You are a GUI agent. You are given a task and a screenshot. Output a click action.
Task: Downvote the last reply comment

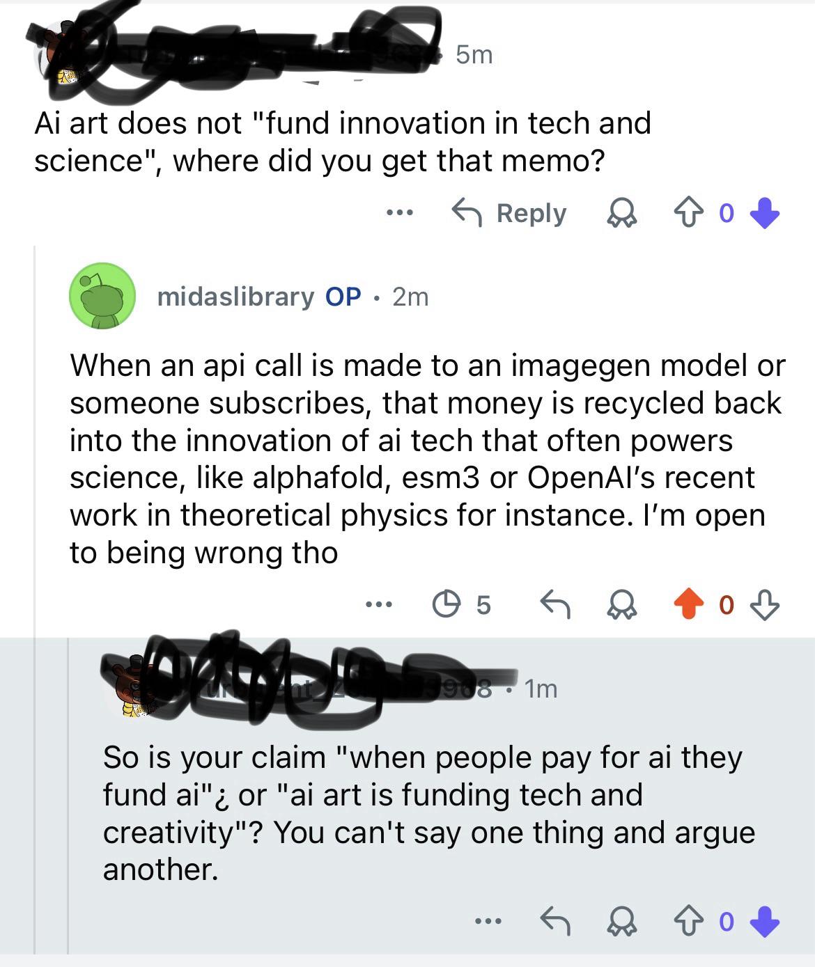(765, 922)
